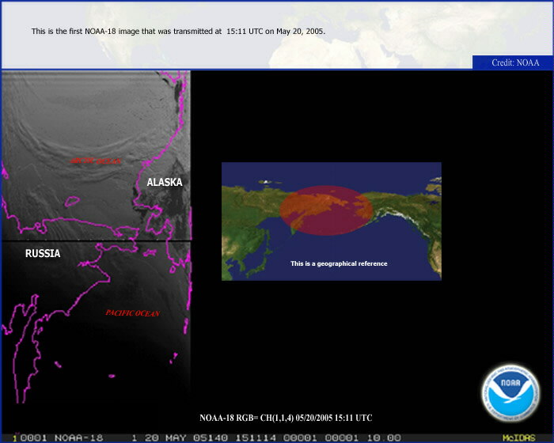Viewport: 554px width, 443px height.
Task: Click the magenta island outline in Arctic Ocean
Action: (x=70, y=201)
